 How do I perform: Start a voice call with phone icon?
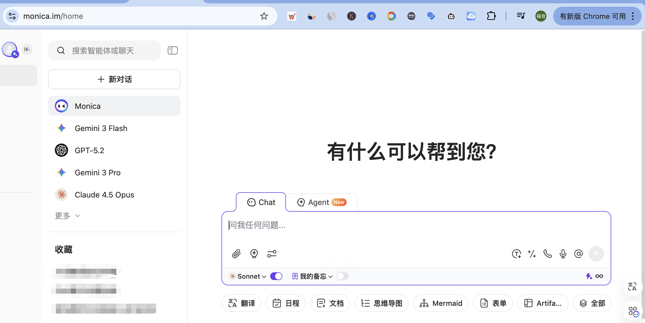pyautogui.click(x=547, y=254)
